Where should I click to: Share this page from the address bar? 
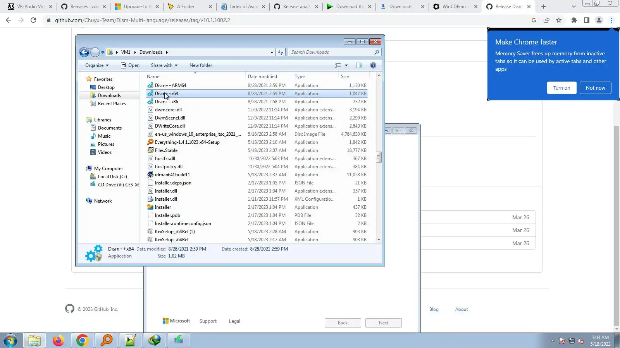coord(546,20)
